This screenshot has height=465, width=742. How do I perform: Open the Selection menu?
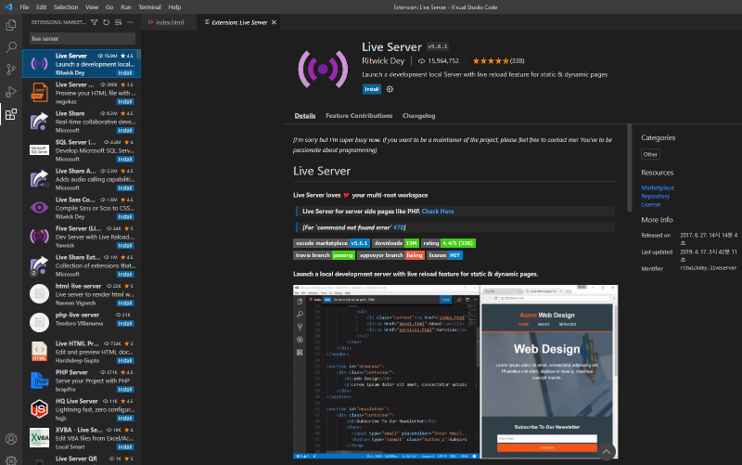tap(66, 7)
